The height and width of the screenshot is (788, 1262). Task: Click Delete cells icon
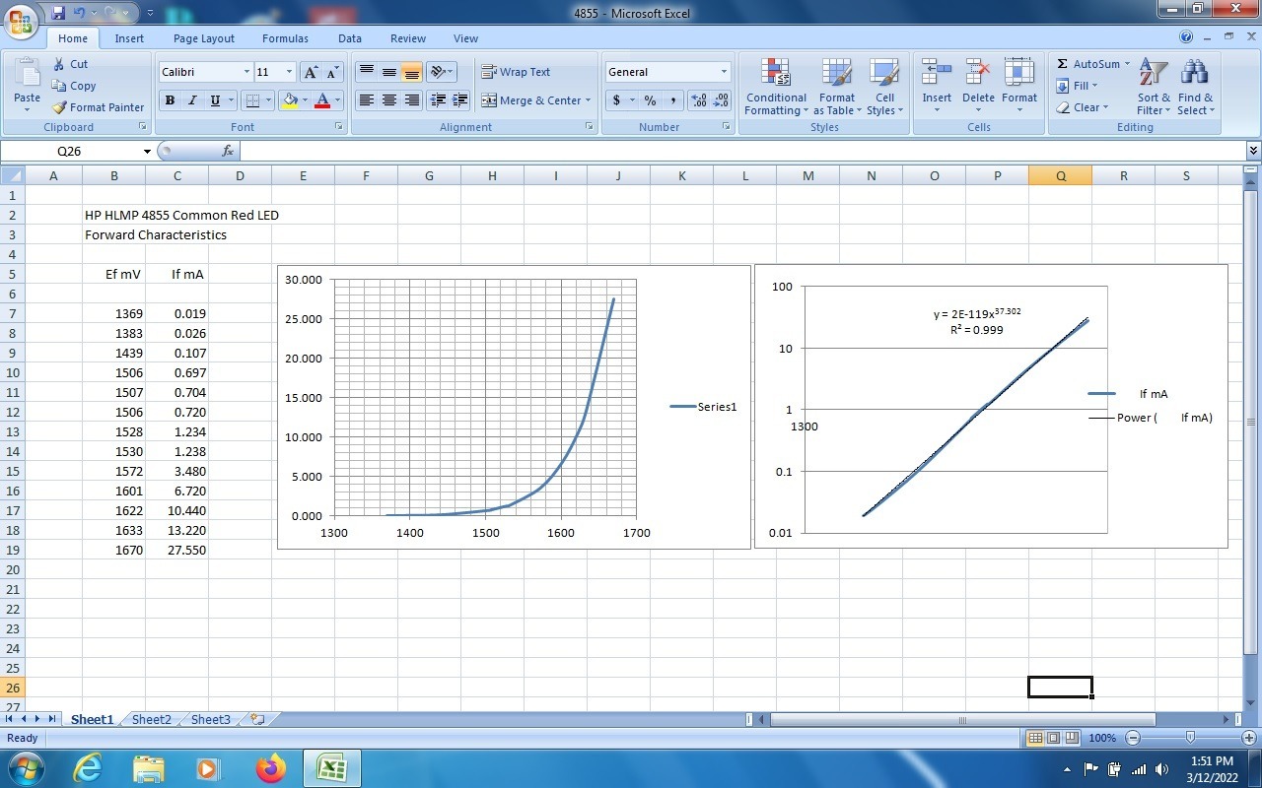point(978,73)
